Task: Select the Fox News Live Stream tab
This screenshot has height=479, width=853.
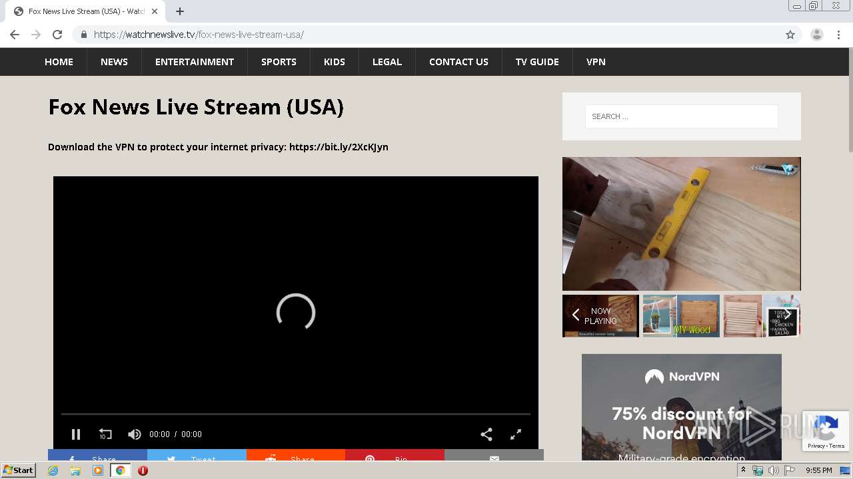Action: tap(85, 11)
